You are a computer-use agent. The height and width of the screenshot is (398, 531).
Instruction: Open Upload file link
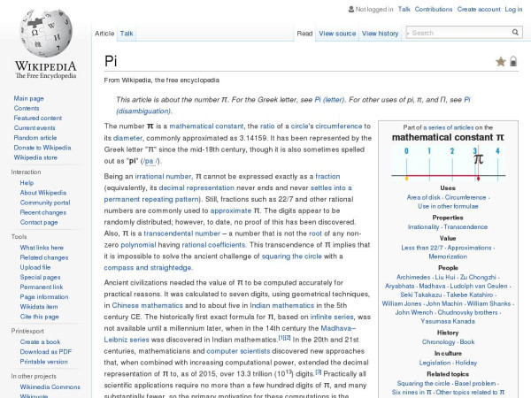[35, 267]
